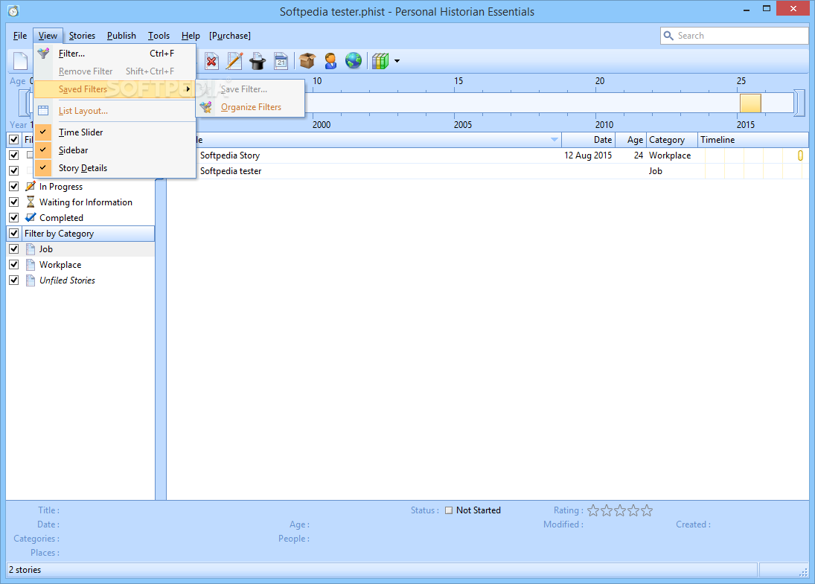Click the top hat toolbar icon
This screenshot has height=584, width=815.
pyautogui.click(x=258, y=61)
